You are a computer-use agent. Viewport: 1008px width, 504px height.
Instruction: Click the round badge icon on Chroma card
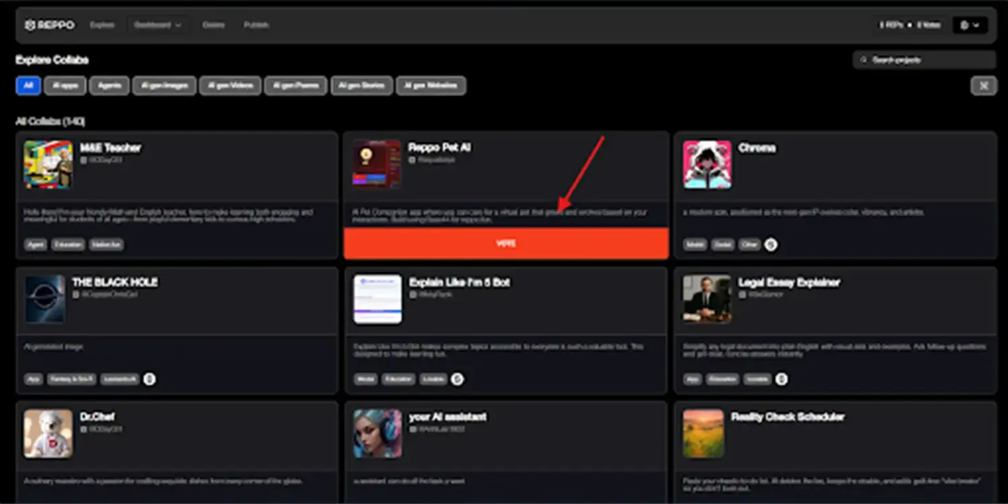771,245
